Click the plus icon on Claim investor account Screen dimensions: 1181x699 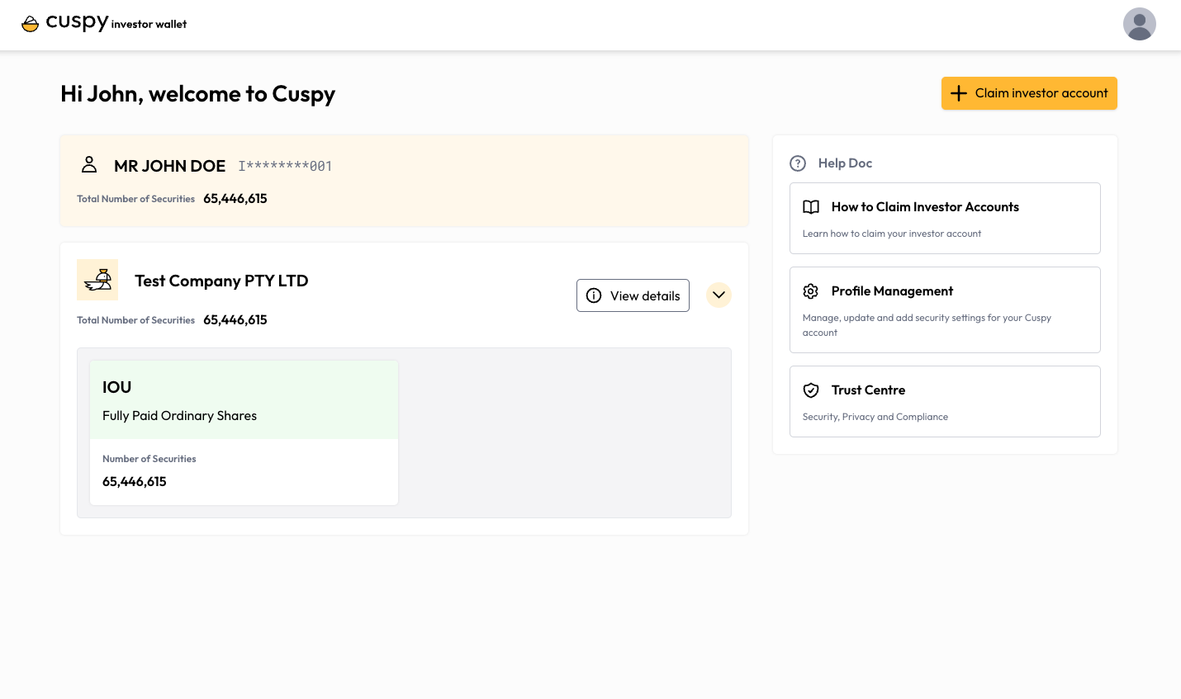(958, 93)
